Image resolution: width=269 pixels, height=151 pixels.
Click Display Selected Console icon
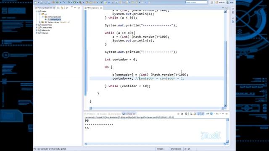coord(211,114)
